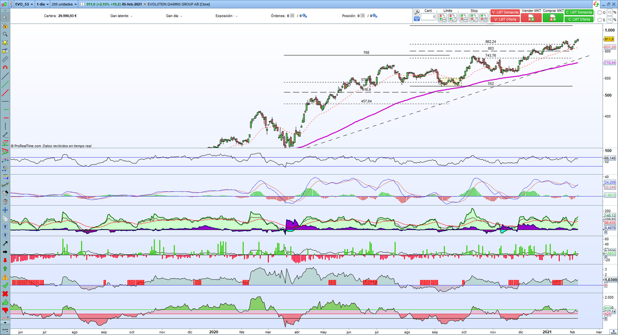Place second Stop order icon

[474, 18]
